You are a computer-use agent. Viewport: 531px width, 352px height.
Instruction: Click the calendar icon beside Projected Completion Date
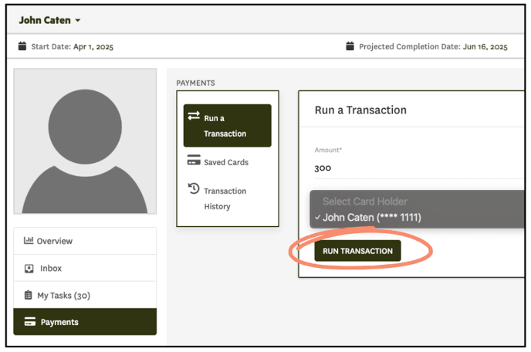(x=350, y=47)
